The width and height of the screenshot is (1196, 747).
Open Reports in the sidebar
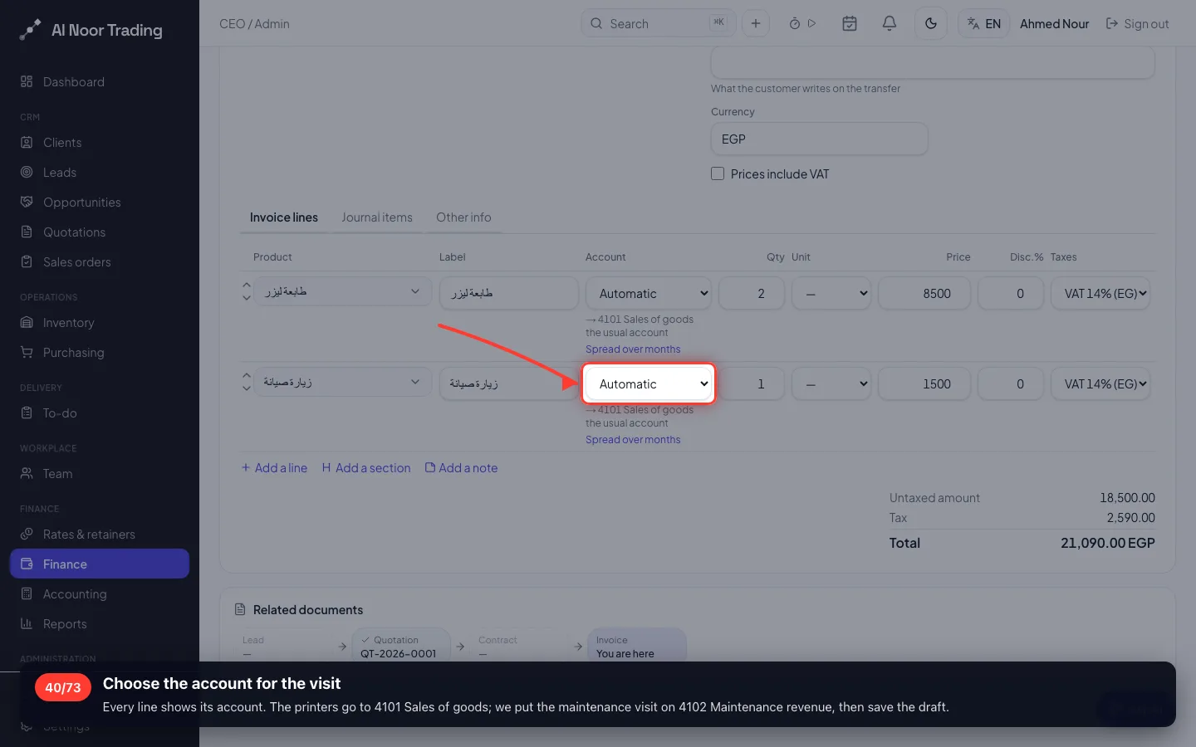coord(100,624)
